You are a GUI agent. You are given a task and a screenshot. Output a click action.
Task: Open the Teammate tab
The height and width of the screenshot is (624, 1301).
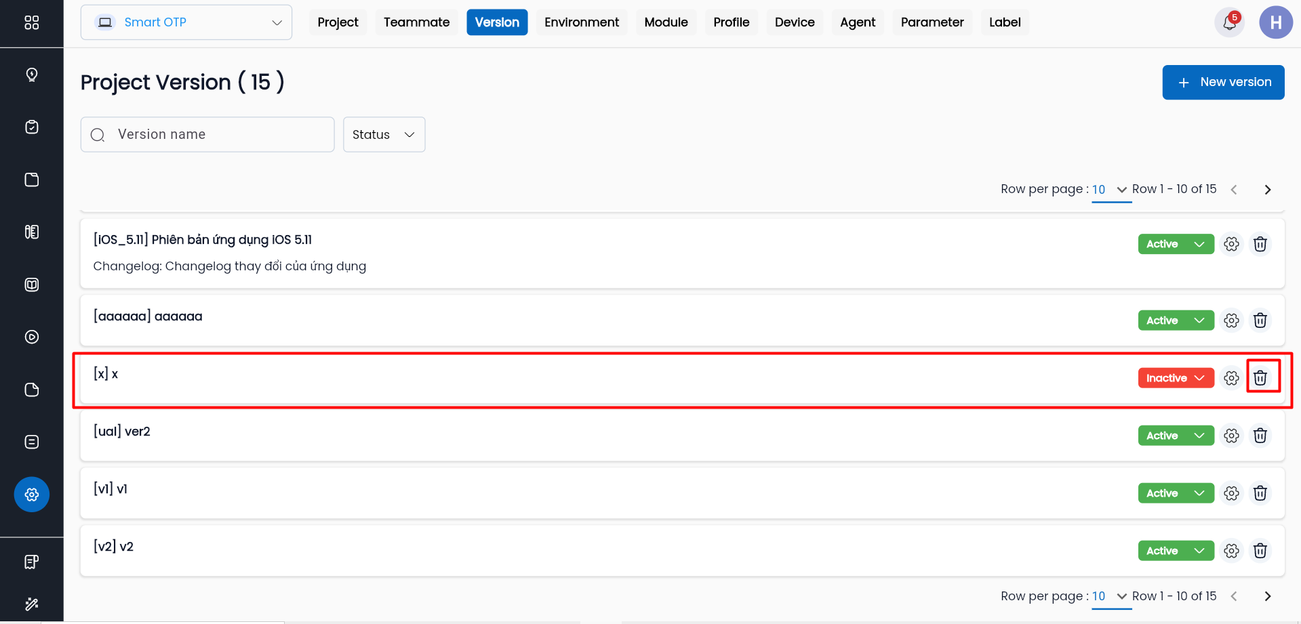[416, 22]
